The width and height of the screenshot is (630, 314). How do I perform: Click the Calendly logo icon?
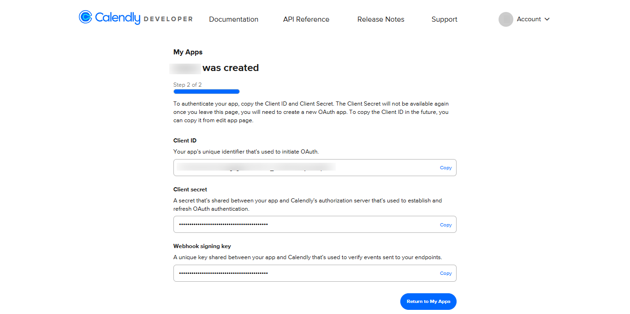pyautogui.click(x=86, y=17)
